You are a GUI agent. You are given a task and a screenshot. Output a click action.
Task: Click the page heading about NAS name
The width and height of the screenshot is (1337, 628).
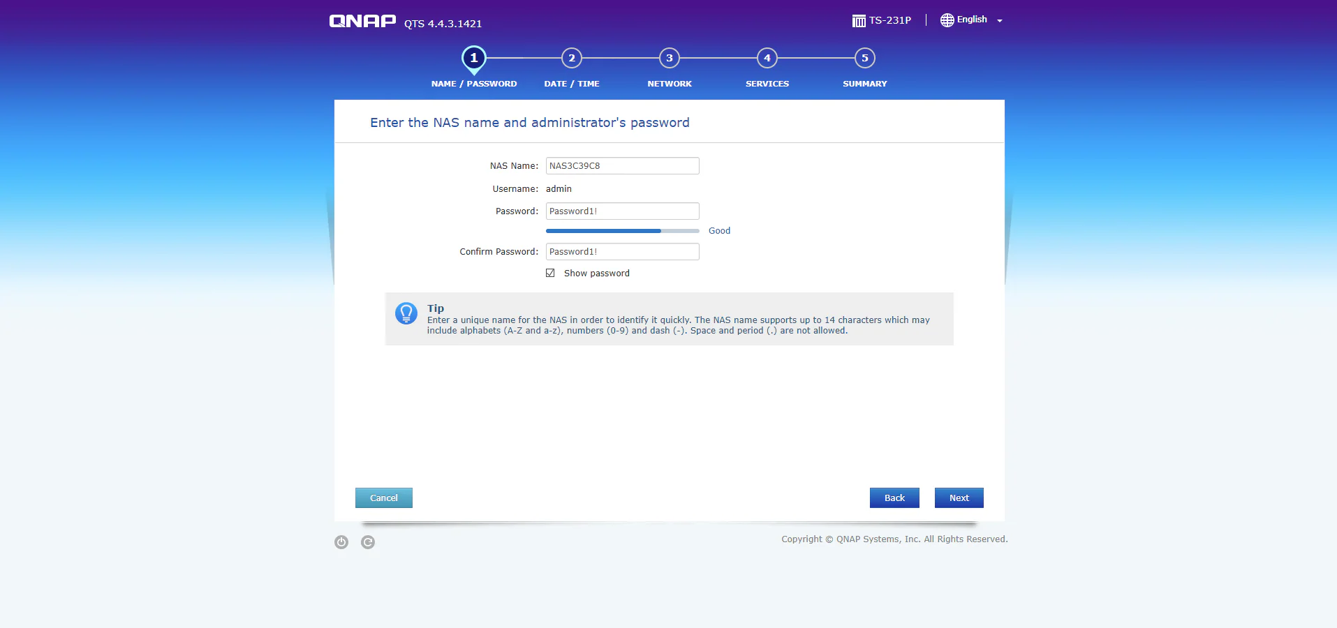[530, 123]
